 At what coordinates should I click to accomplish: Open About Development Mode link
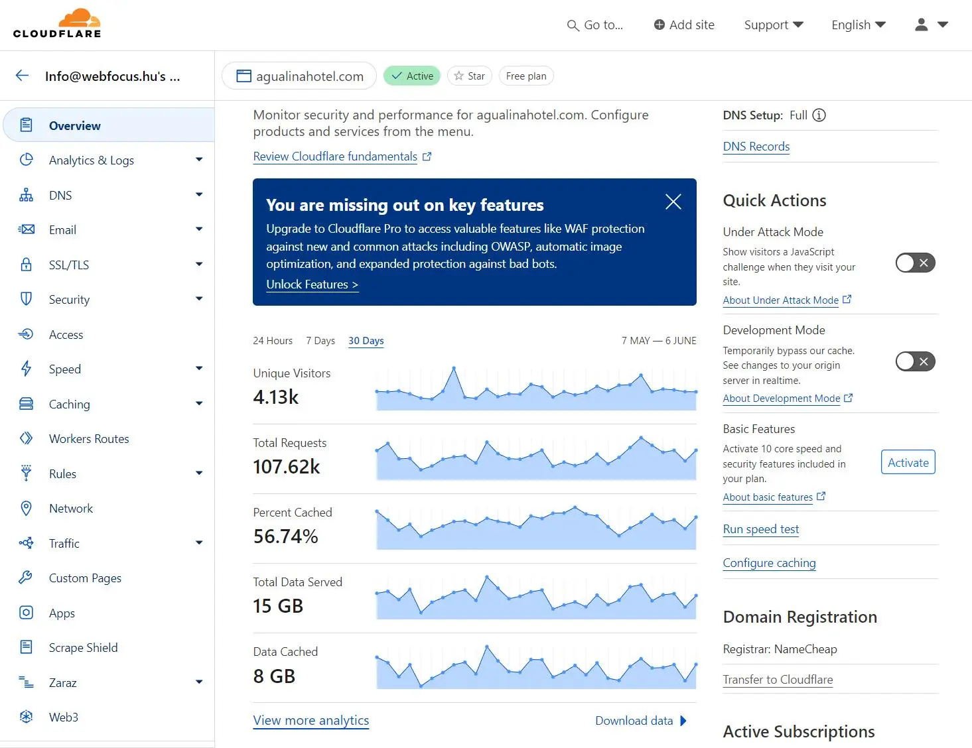(788, 399)
